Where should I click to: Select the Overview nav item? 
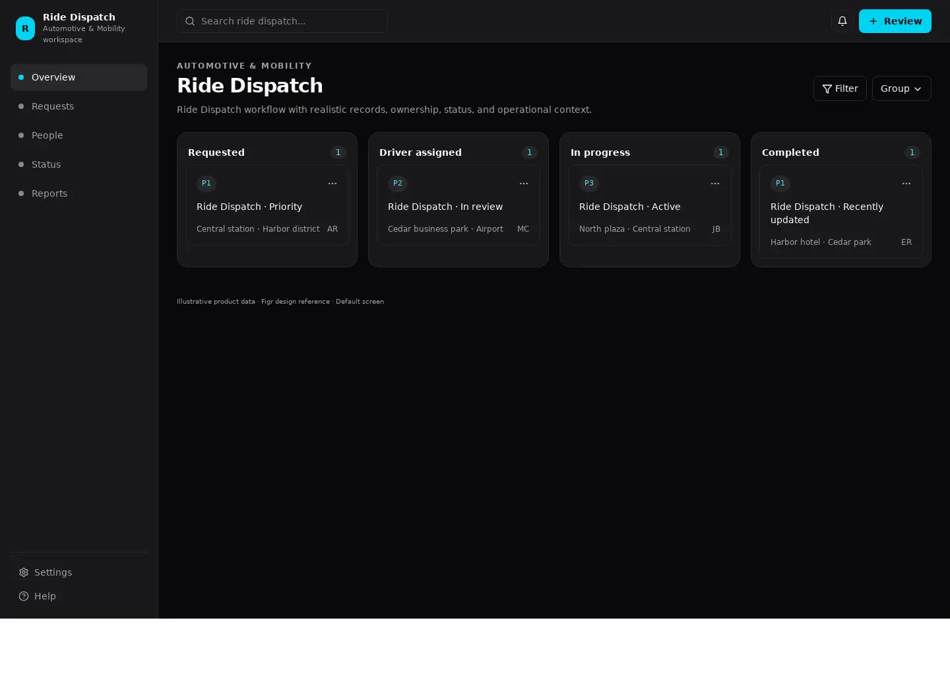[x=79, y=77]
